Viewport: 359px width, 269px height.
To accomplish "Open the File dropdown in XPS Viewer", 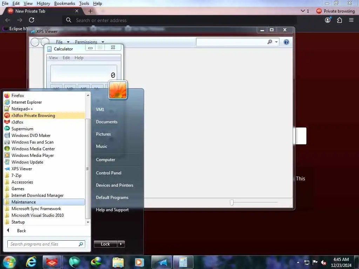I will [62, 42].
